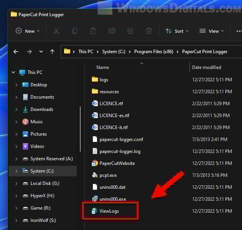Expand the System (C:) tree node
Image resolution: width=242 pixels, height=230 pixels.
(x=17, y=171)
